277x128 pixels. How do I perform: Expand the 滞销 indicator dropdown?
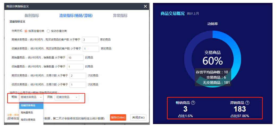[67, 97]
